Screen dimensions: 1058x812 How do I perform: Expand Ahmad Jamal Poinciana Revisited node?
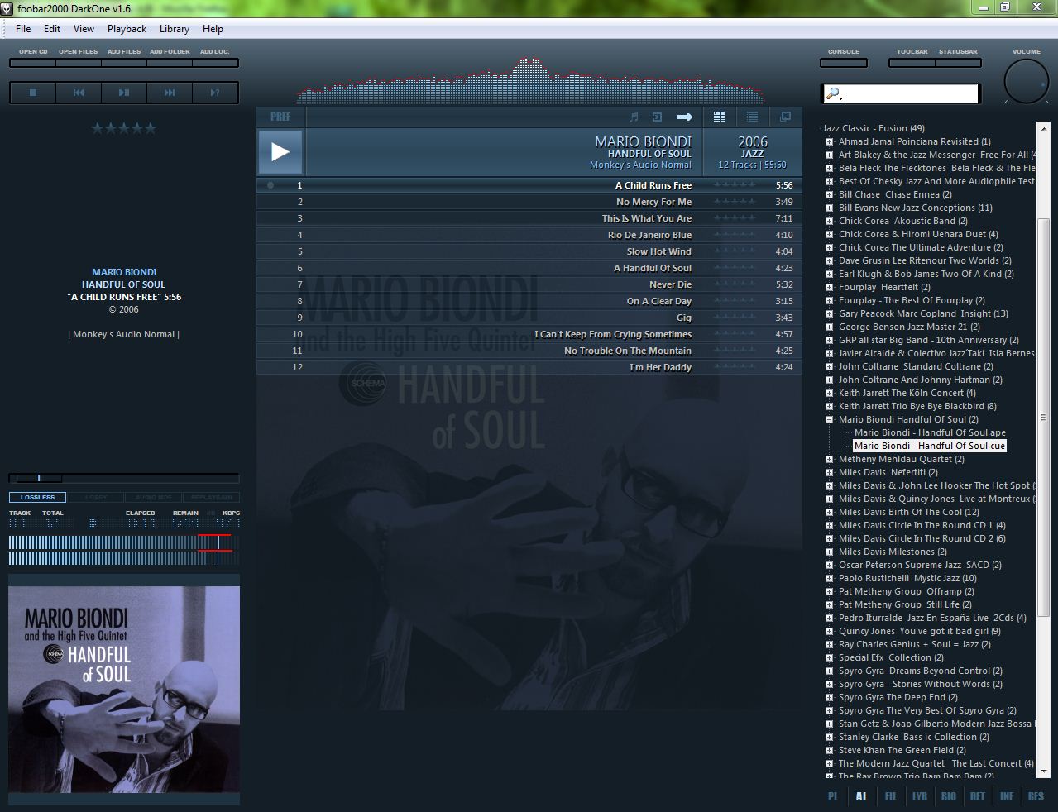pyautogui.click(x=829, y=141)
